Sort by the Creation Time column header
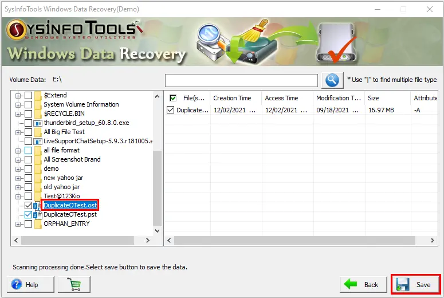Viewport: 444px width, 298px height. (235, 98)
